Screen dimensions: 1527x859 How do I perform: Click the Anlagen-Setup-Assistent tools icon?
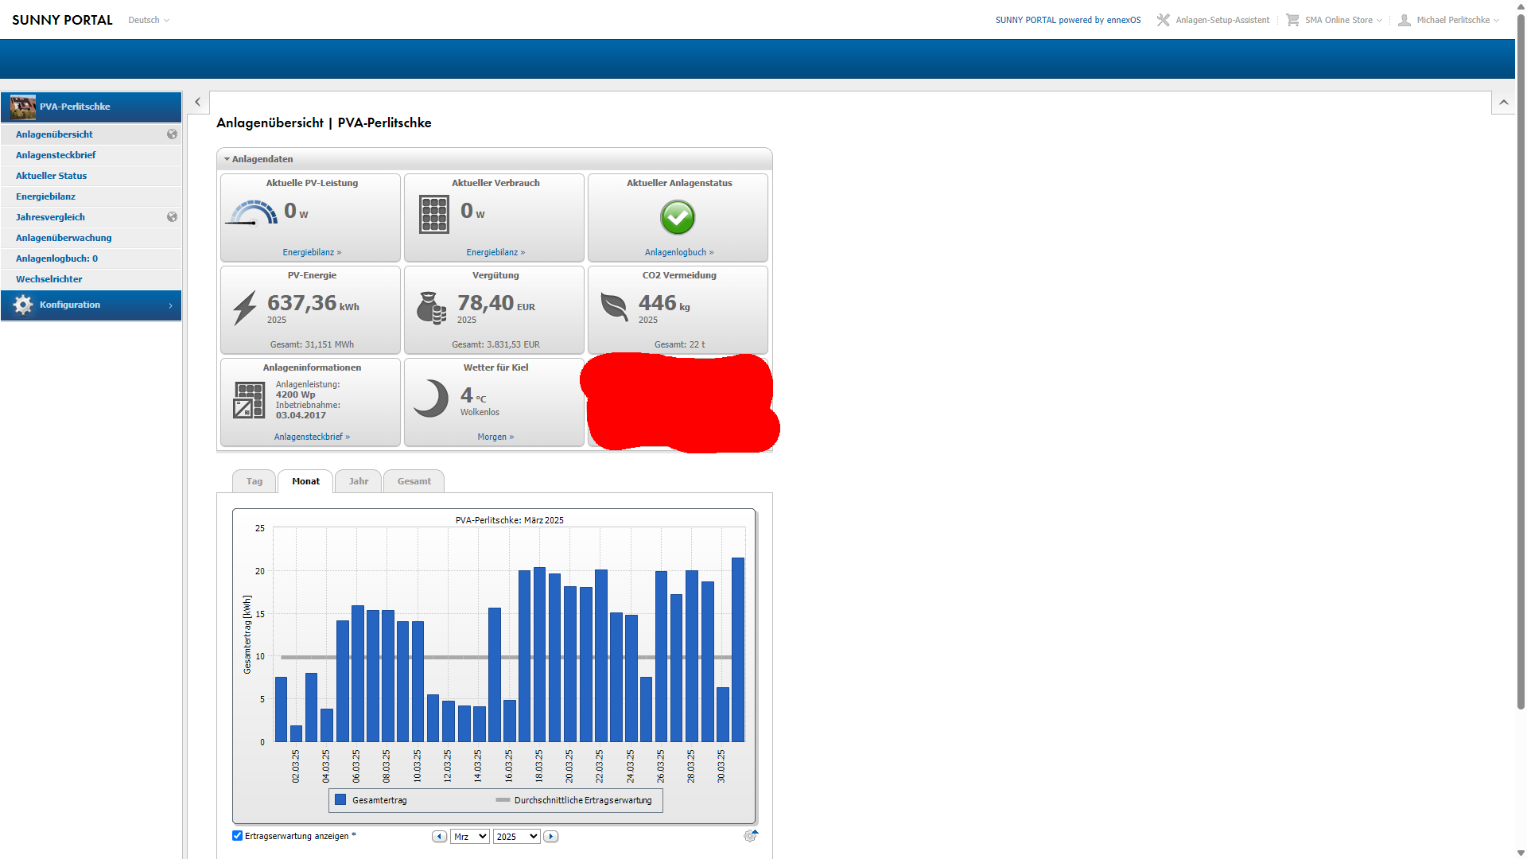1163,20
